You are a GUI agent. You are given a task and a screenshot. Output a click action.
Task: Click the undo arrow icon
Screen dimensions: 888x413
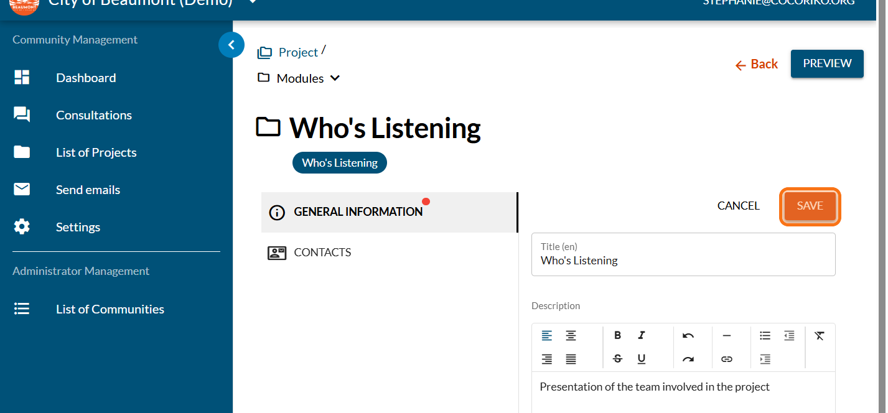[x=688, y=335]
